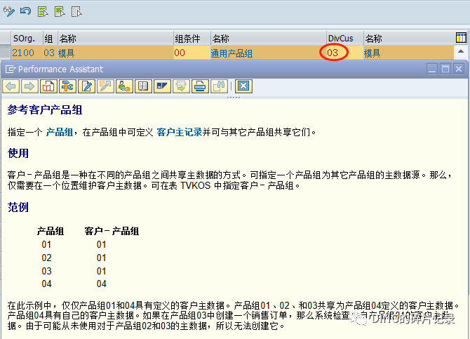Click the bold 产品组 example column header
The height and width of the screenshot is (339, 470).
tap(51, 232)
